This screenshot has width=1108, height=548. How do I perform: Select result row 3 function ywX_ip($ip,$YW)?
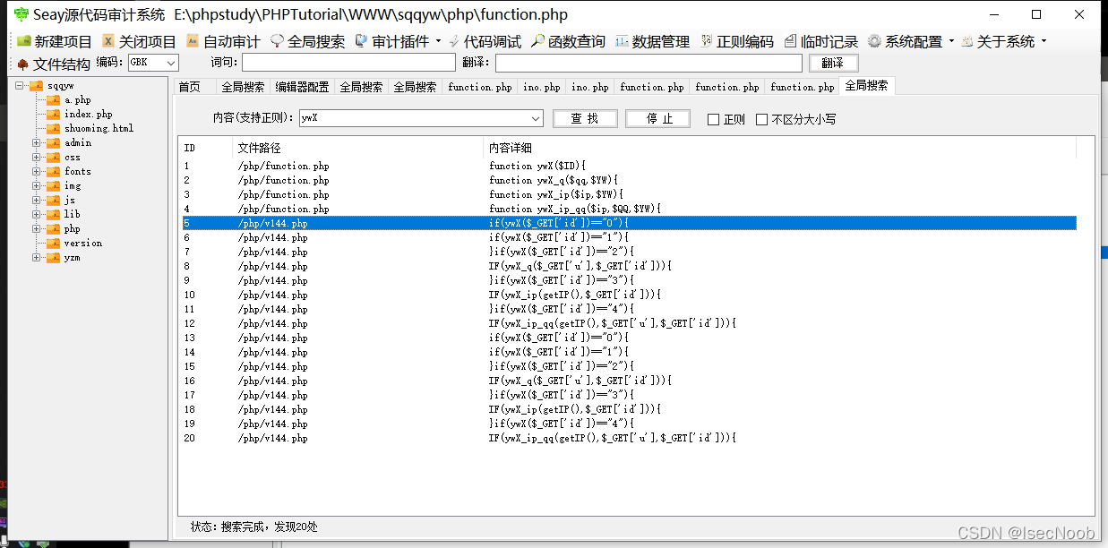click(629, 194)
